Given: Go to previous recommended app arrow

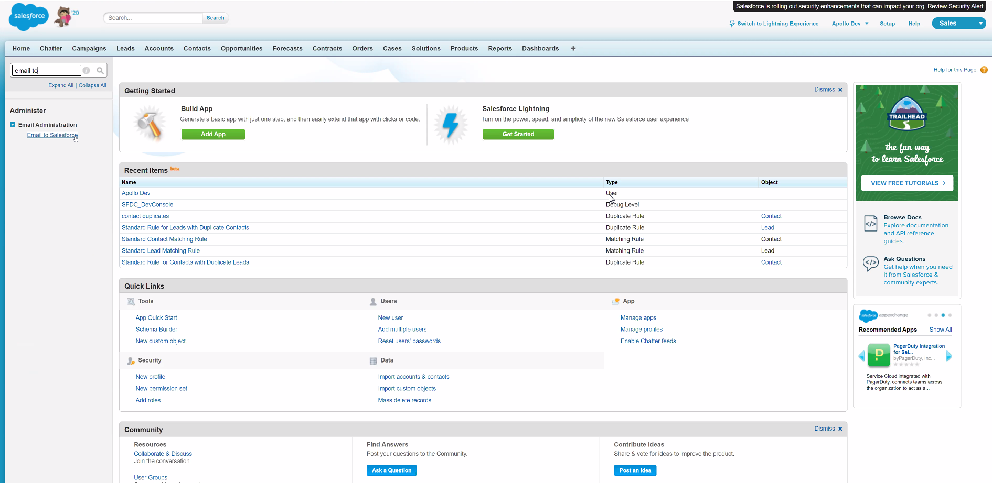Looking at the screenshot, I should 861,356.
